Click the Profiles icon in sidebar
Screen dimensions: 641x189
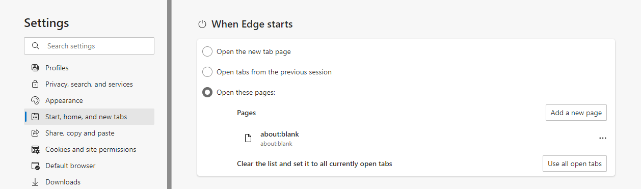pyautogui.click(x=35, y=68)
